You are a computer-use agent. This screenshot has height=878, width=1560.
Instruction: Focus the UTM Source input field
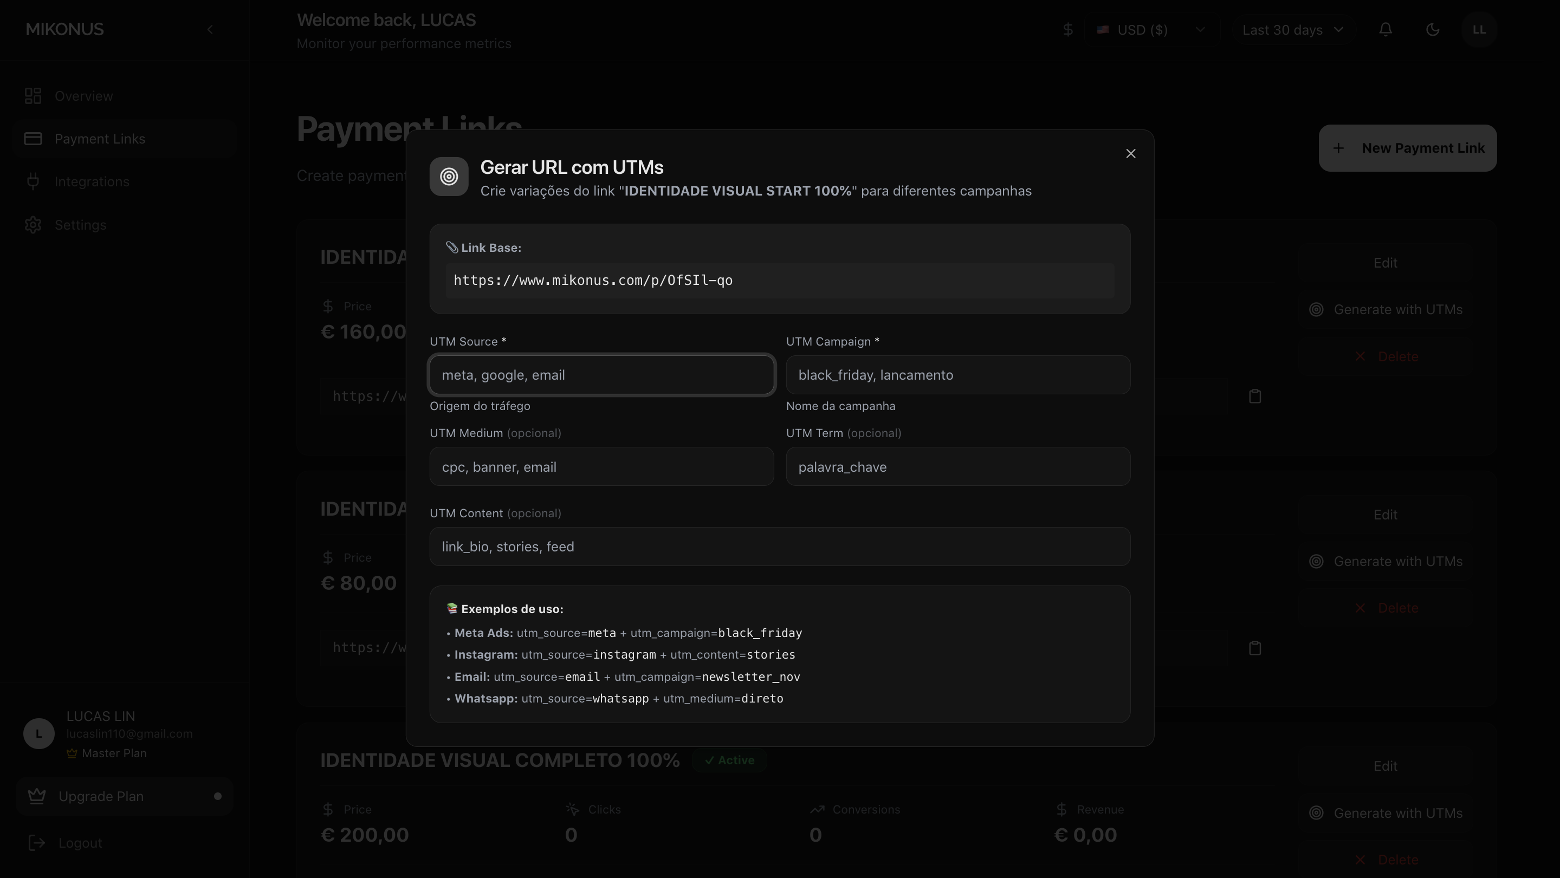(601, 375)
